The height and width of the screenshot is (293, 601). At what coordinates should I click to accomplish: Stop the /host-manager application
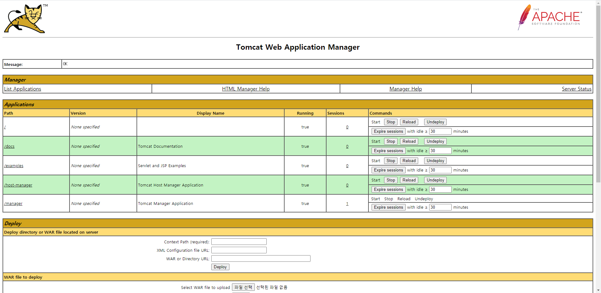click(391, 180)
